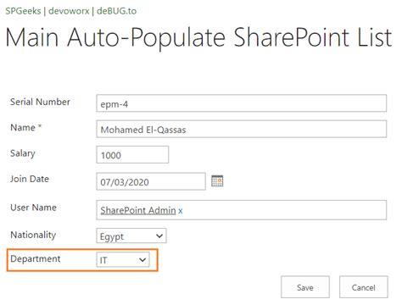Focus the Join Date field showing 07/03/2020

[x=151, y=181]
